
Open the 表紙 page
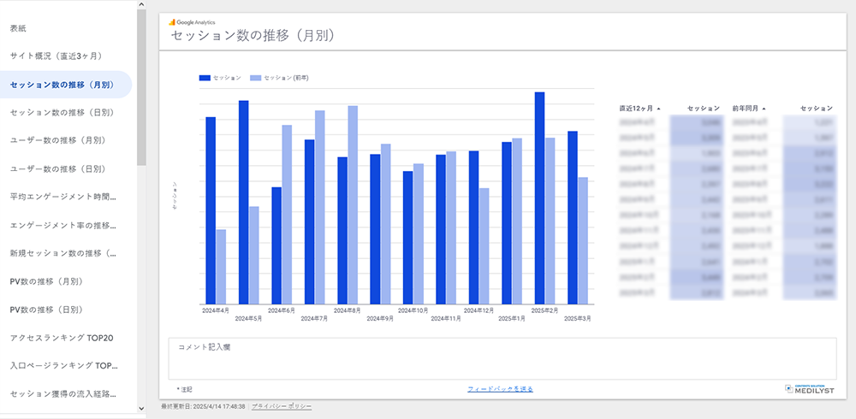(18, 28)
